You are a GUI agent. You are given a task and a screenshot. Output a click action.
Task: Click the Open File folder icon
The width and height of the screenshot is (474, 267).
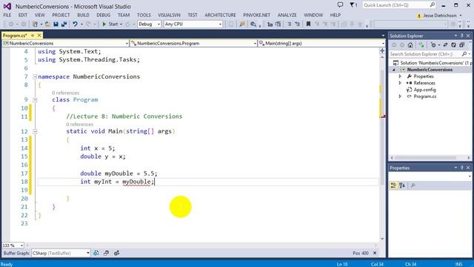47,24
